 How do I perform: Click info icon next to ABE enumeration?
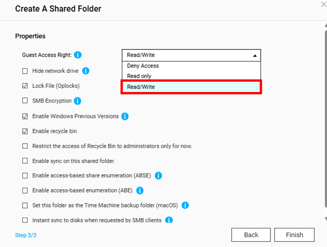coord(140,191)
